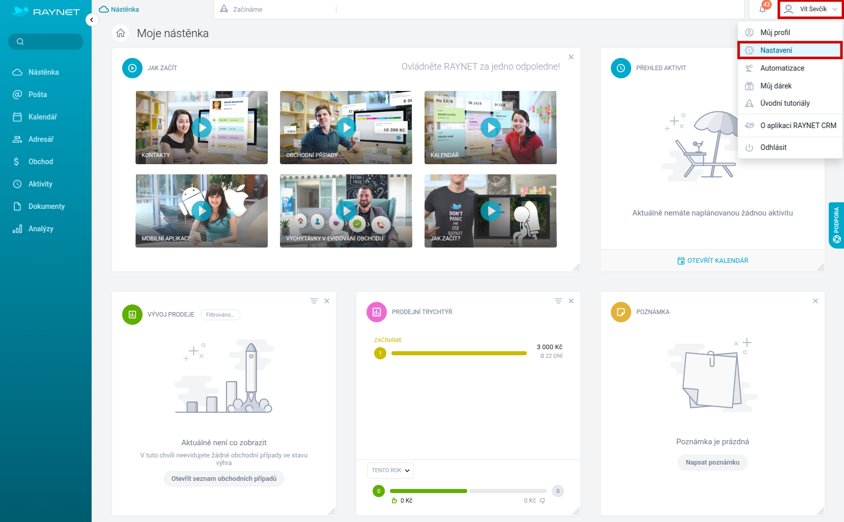Viewport: 844px width, 522px height.
Task: Open Kalendář from the sidebar
Action: pyautogui.click(x=42, y=117)
